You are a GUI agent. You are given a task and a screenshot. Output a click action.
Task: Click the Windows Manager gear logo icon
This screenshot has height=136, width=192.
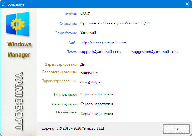coord(18,24)
